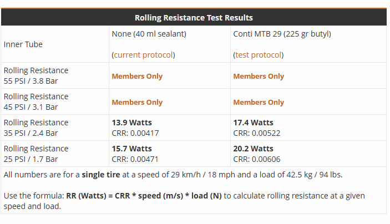Click the 'None (40 ml sealant)' cell text
The width and height of the screenshot is (390, 224).
149,34
